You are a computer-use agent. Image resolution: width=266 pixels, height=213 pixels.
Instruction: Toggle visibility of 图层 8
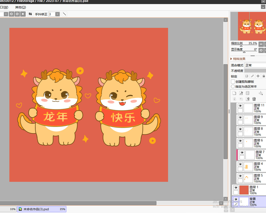click(240, 129)
